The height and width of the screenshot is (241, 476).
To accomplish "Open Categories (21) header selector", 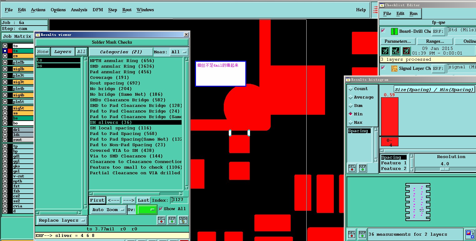I will click(121, 52).
